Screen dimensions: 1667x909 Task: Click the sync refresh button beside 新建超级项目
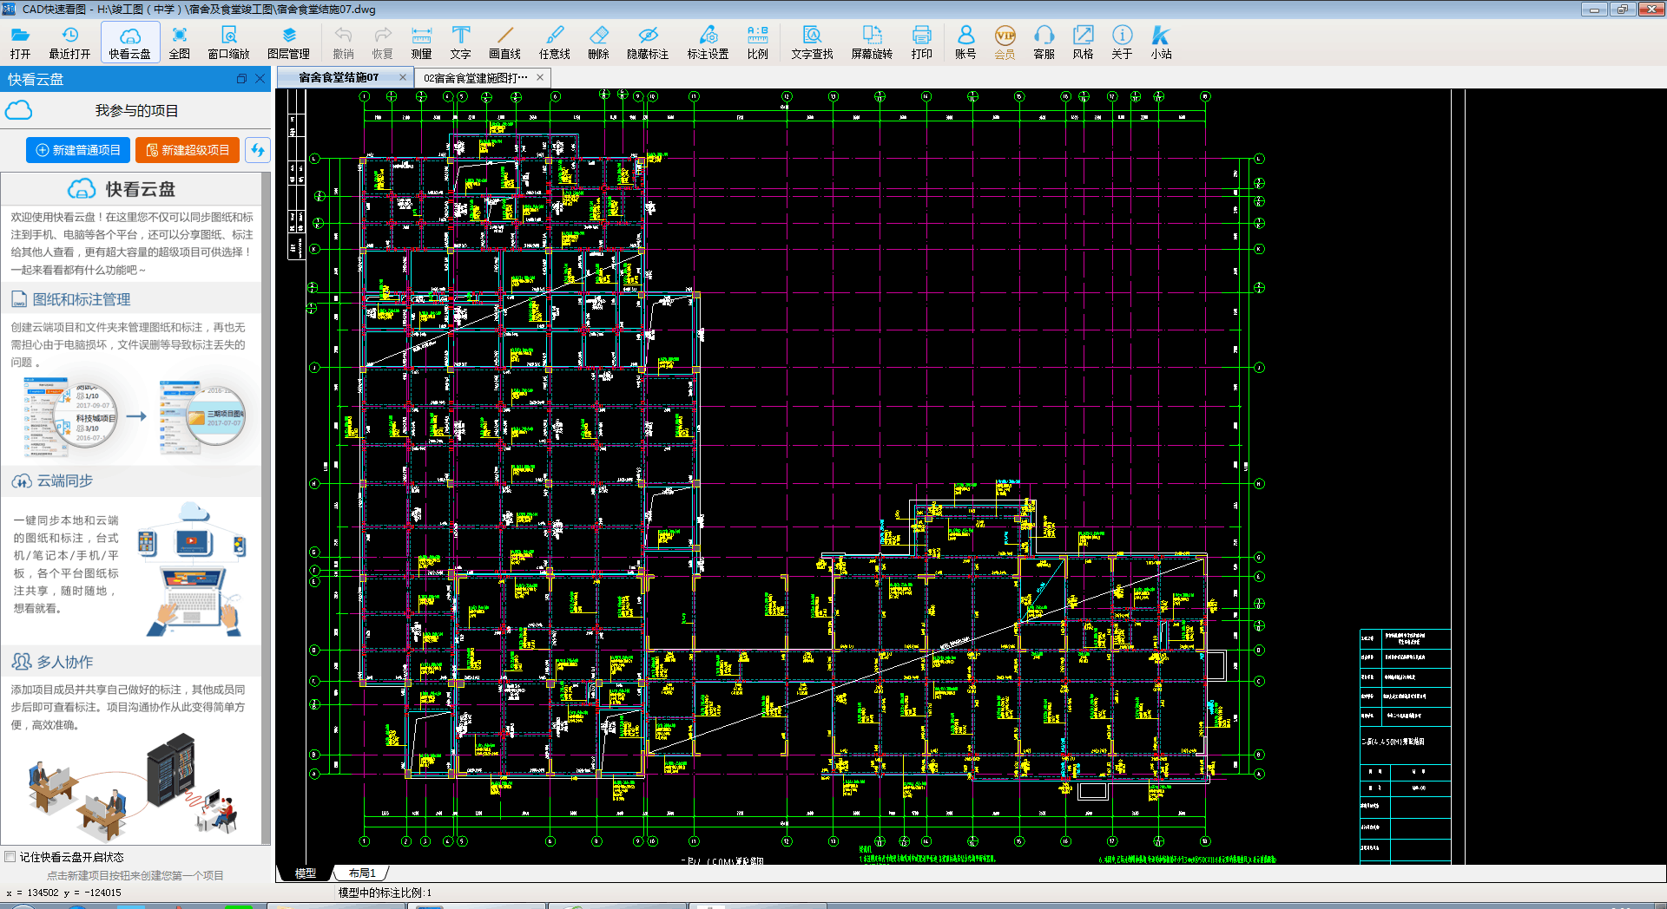point(257,150)
